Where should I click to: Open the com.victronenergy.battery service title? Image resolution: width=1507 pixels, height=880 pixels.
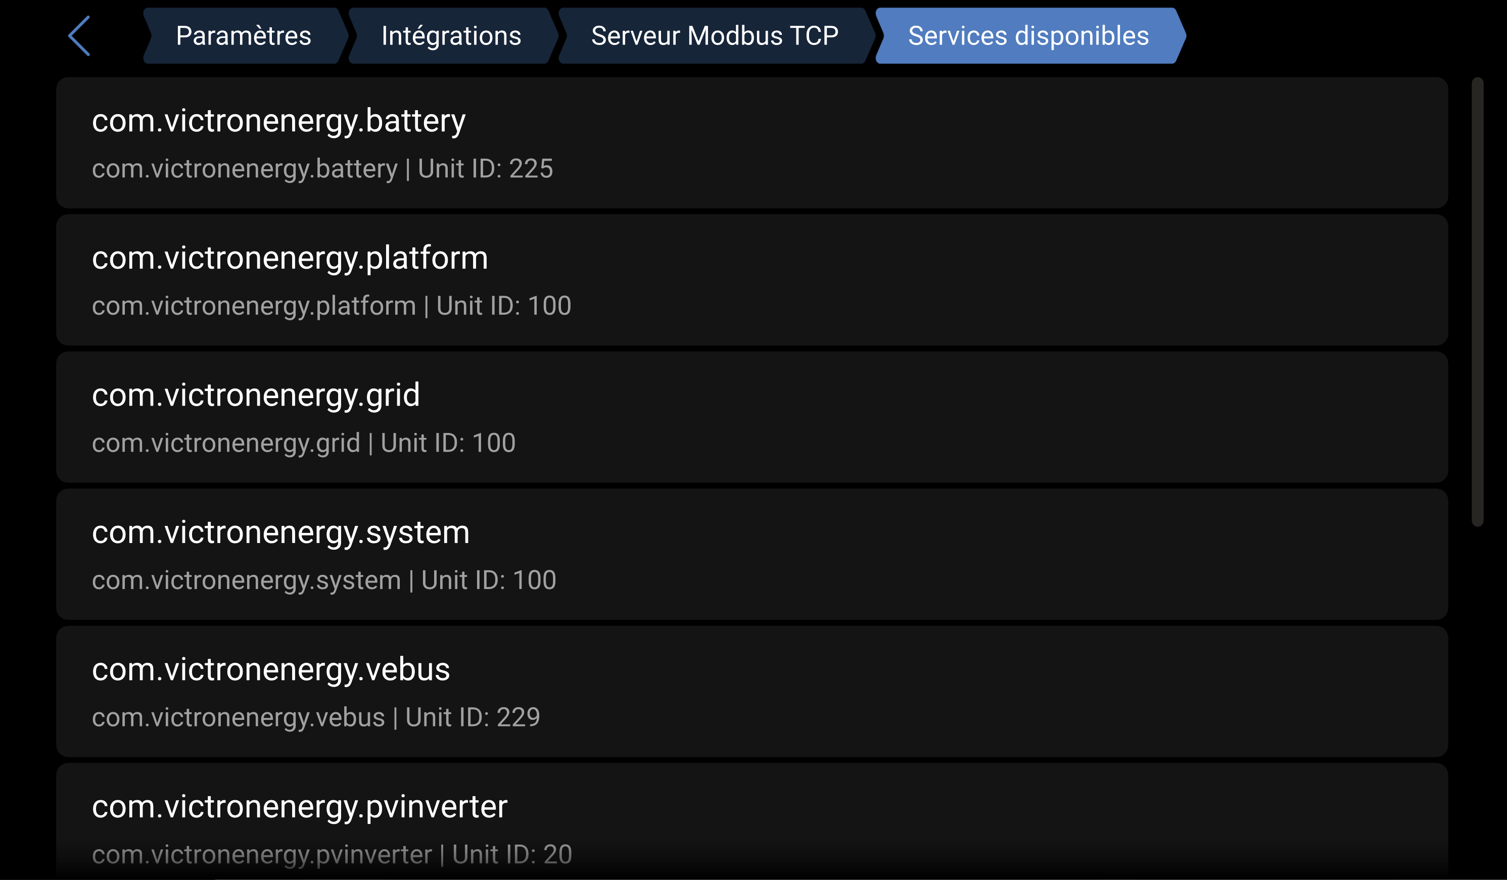(x=278, y=121)
